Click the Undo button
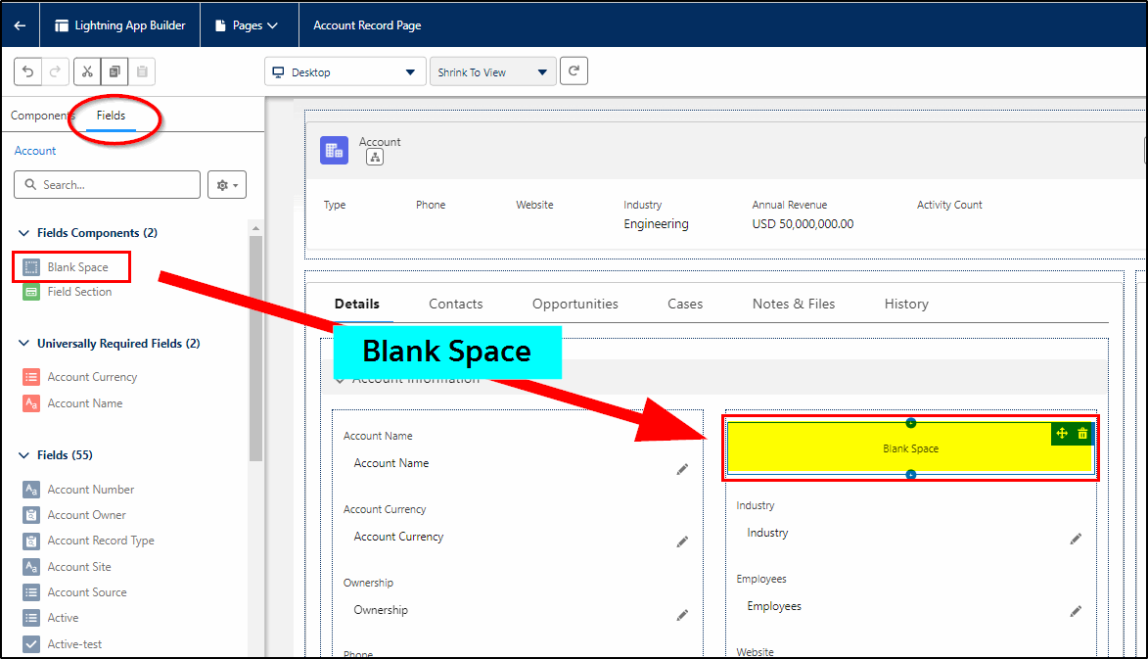Screen dimensions: 1148x659 27,71
